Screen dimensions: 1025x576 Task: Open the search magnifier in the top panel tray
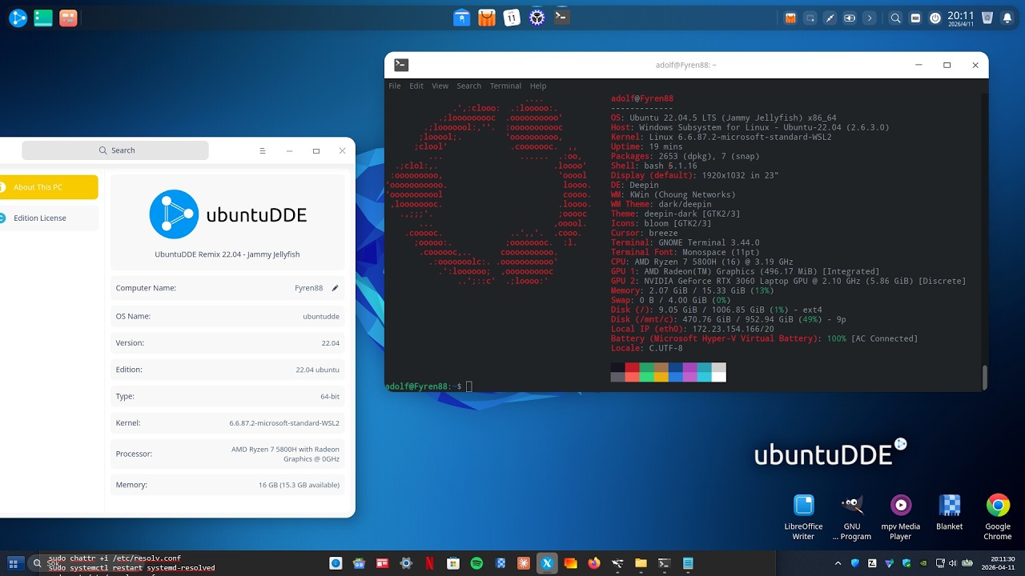(896, 18)
